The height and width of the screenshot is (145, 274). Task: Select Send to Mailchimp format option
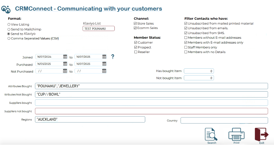coord(9,29)
